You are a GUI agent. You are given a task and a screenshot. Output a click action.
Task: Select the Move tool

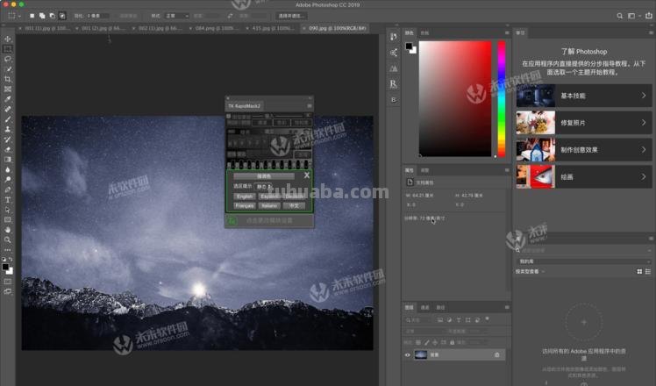(8, 39)
